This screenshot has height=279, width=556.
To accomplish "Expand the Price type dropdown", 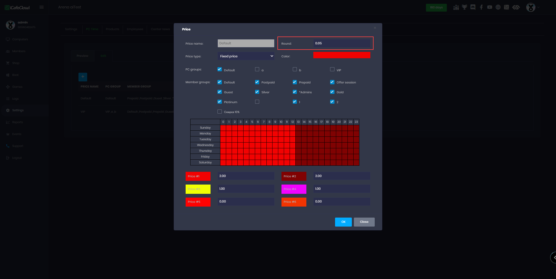I will [x=246, y=56].
